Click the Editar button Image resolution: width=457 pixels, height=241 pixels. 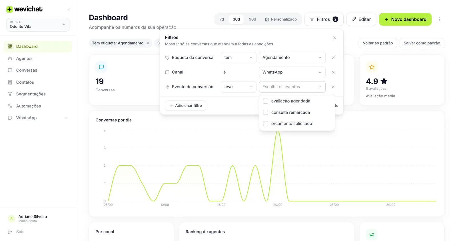[x=361, y=19]
